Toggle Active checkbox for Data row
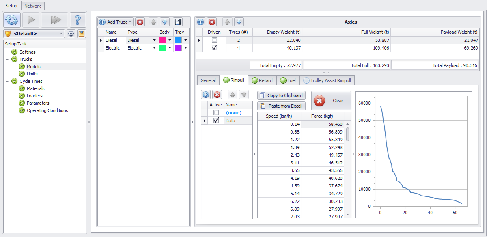The height and width of the screenshot is (237, 487). pyautogui.click(x=216, y=121)
